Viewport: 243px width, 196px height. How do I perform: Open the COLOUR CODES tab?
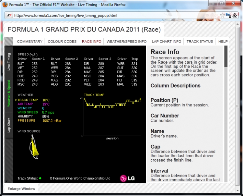click(x=62, y=42)
